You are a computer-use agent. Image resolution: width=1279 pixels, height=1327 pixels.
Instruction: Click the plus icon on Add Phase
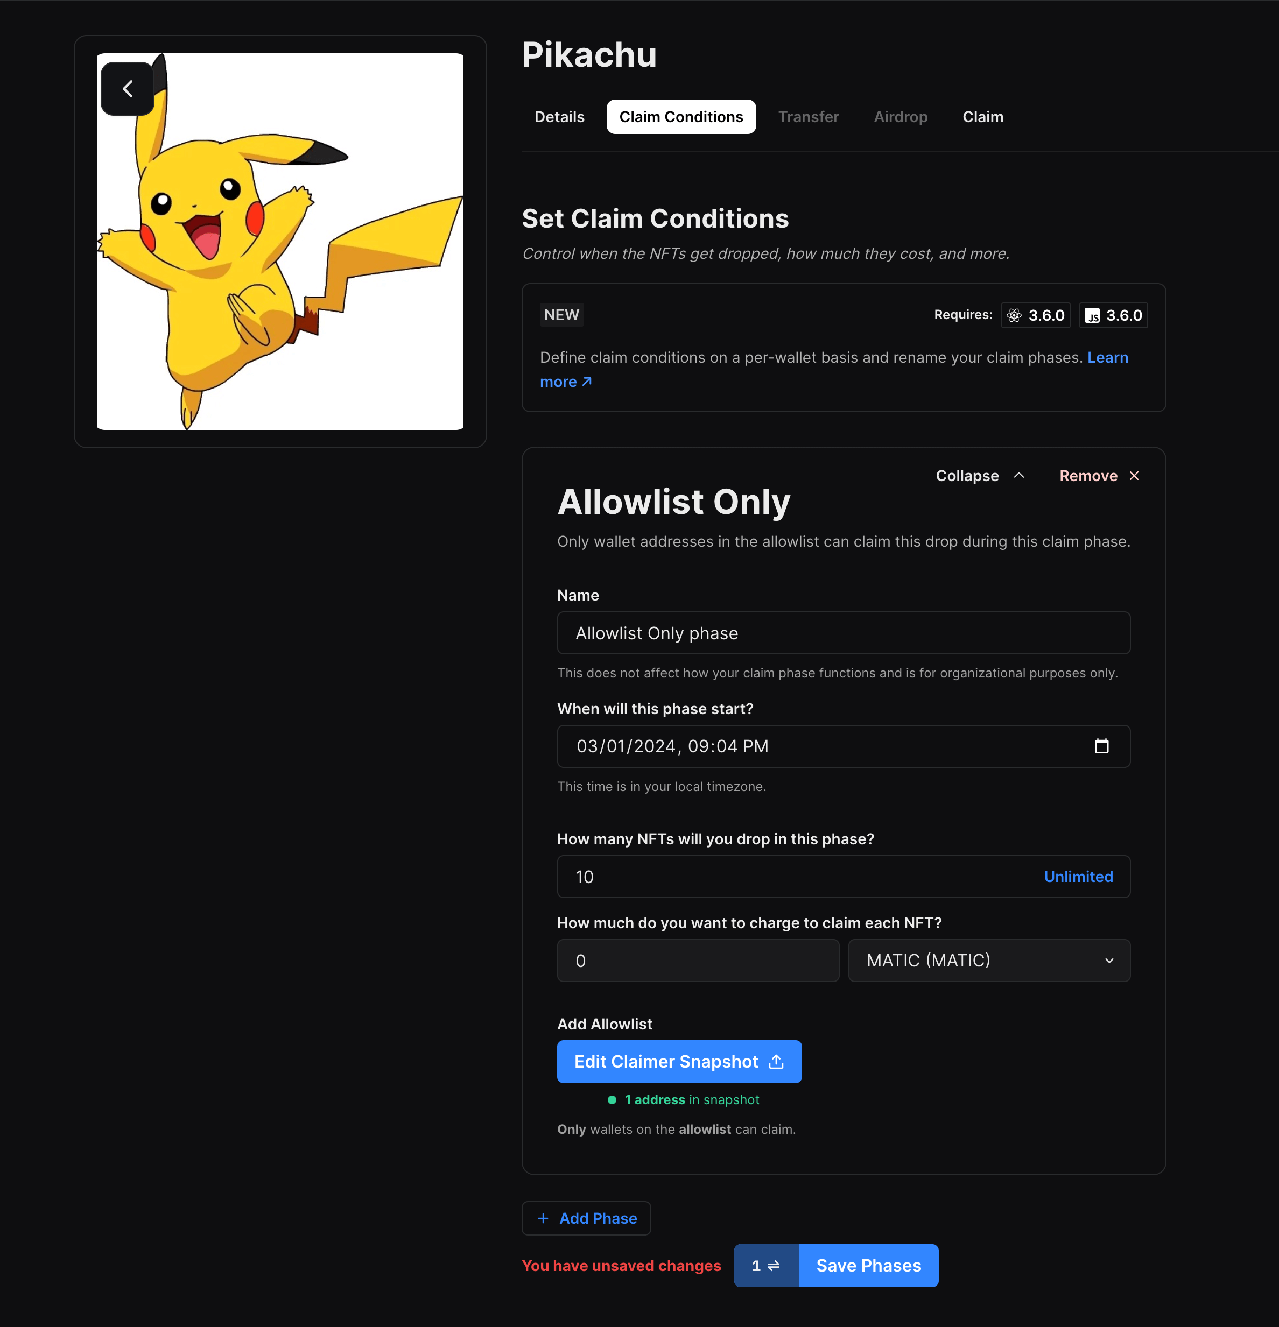pyautogui.click(x=543, y=1219)
